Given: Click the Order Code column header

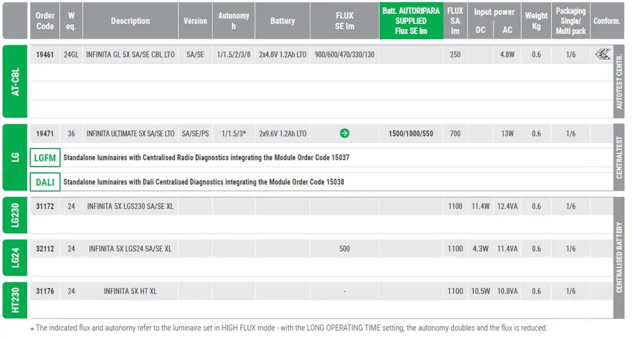Looking at the screenshot, I should pyautogui.click(x=45, y=21).
